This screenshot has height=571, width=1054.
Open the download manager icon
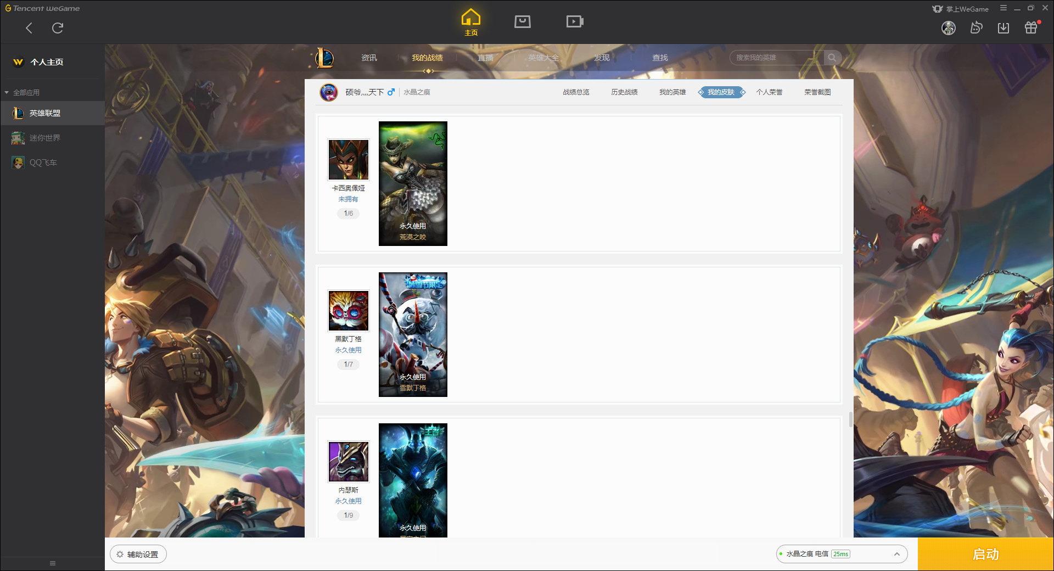click(x=1003, y=28)
